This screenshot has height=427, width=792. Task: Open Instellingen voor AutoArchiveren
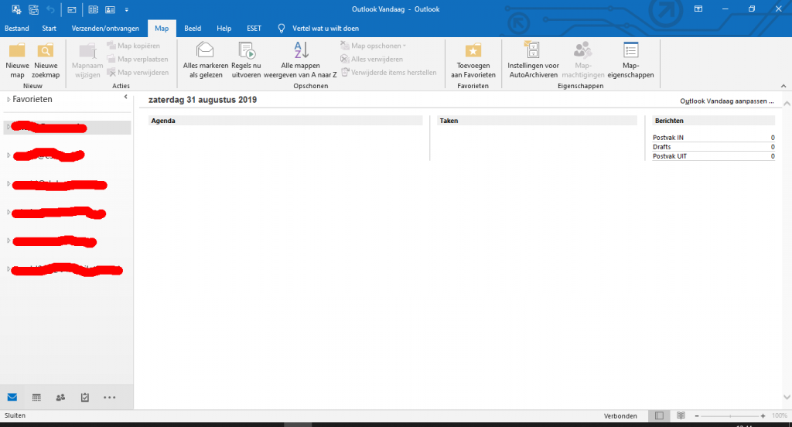(533, 60)
